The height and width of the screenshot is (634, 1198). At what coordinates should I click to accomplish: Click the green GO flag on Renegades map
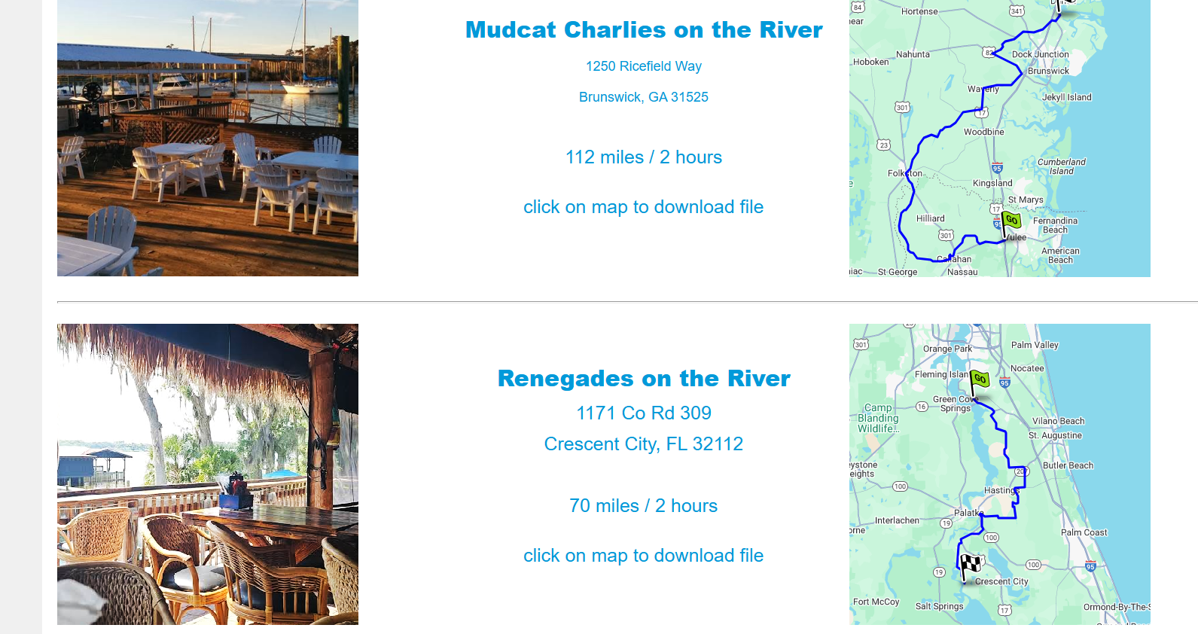pos(979,382)
